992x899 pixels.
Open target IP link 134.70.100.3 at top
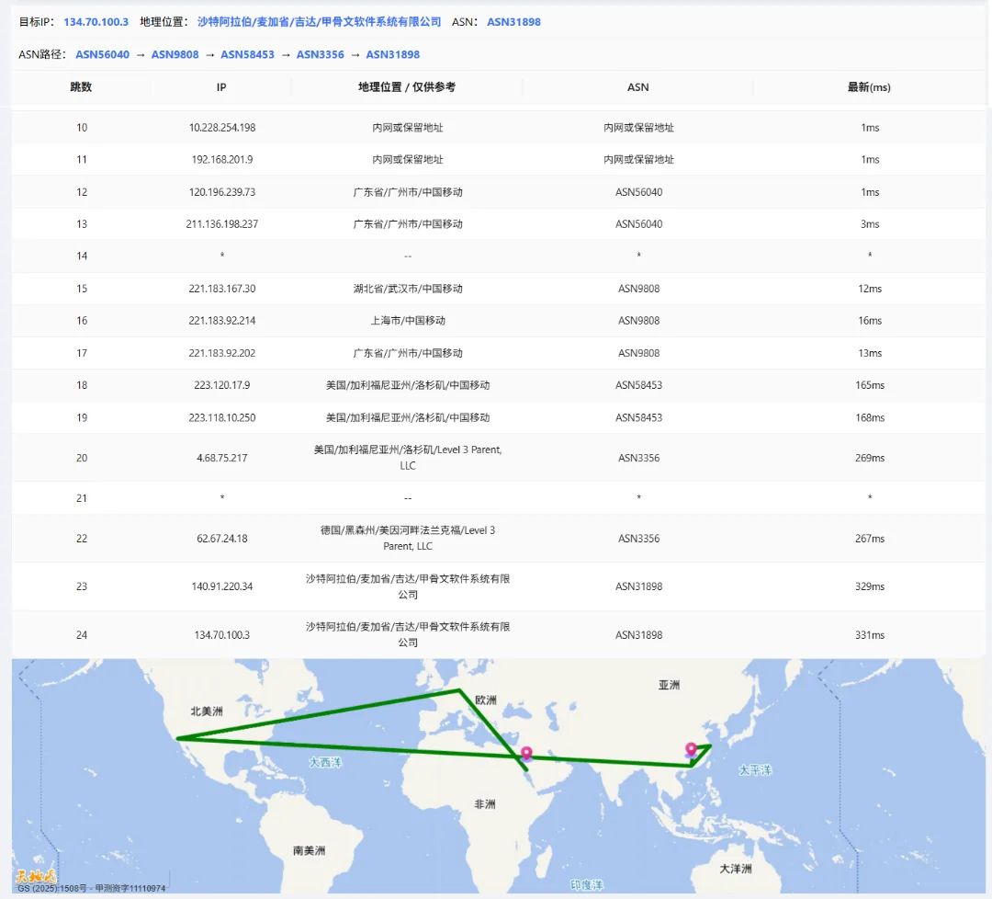pyautogui.click(x=96, y=21)
